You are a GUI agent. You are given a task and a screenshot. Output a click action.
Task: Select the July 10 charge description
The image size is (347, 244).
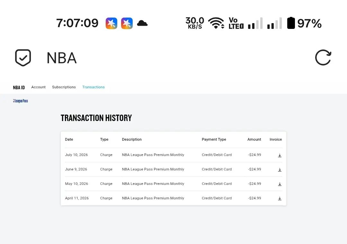tap(153, 155)
